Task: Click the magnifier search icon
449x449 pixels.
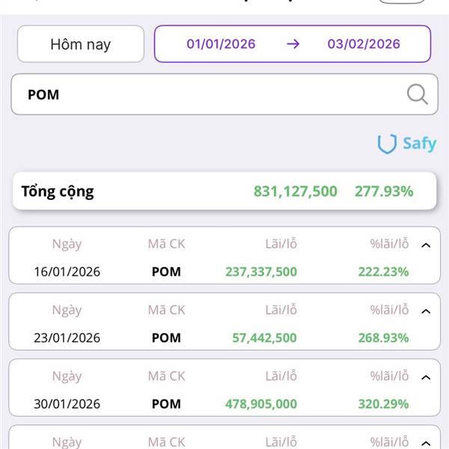Action: pyautogui.click(x=417, y=94)
